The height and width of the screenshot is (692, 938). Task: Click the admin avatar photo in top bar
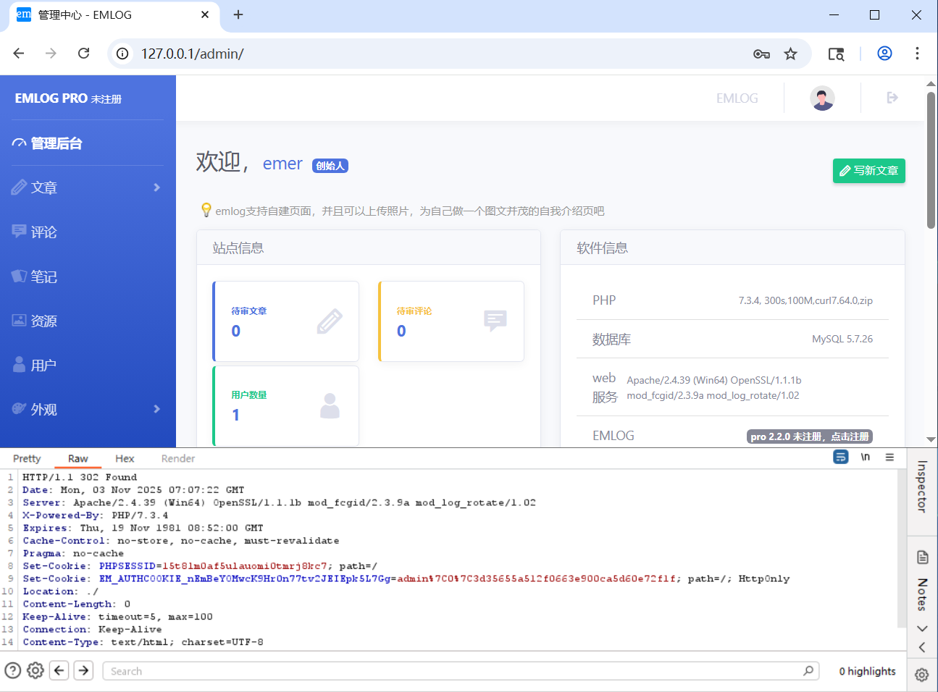pos(821,97)
